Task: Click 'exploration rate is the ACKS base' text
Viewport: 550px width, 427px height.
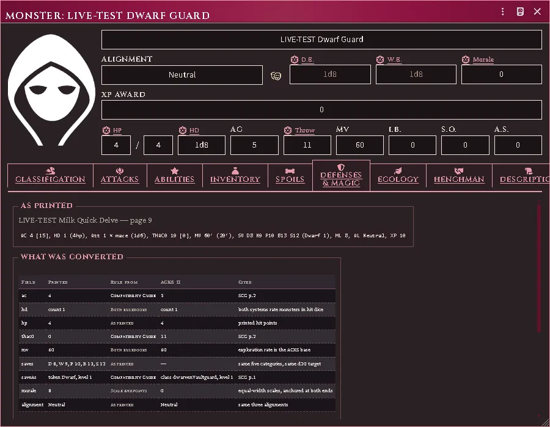Action: (x=274, y=350)
